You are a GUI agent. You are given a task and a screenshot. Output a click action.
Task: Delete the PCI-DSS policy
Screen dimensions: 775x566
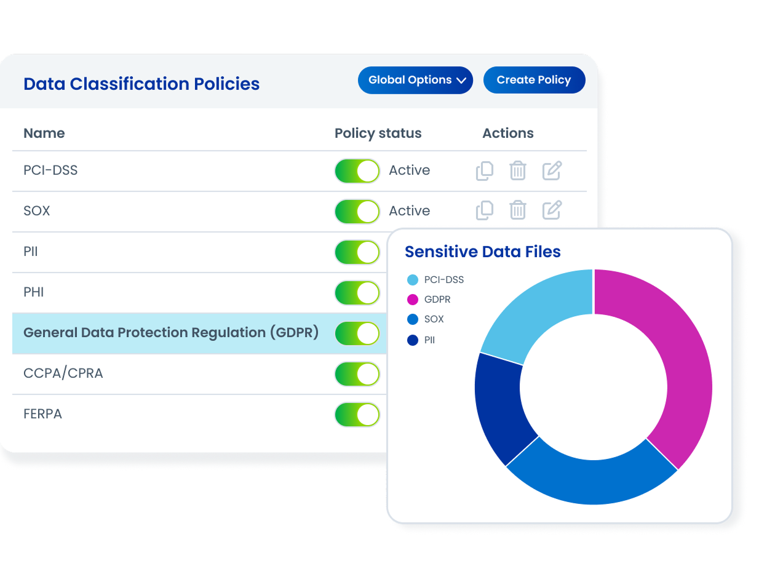[x=518, y=170]
